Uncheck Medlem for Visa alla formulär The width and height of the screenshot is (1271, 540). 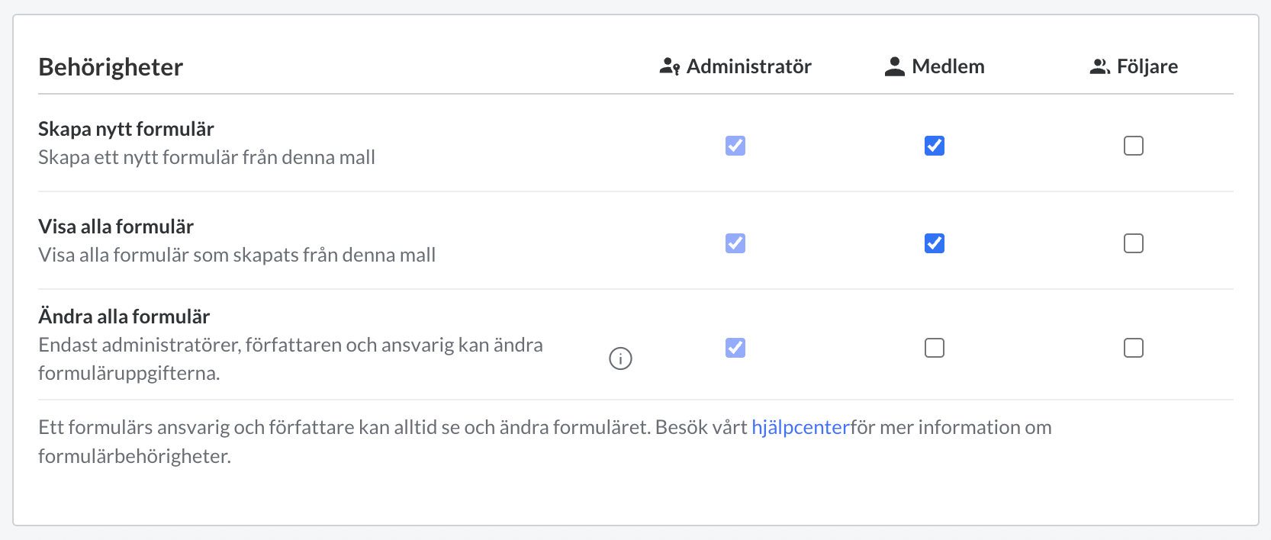[935, 243]
